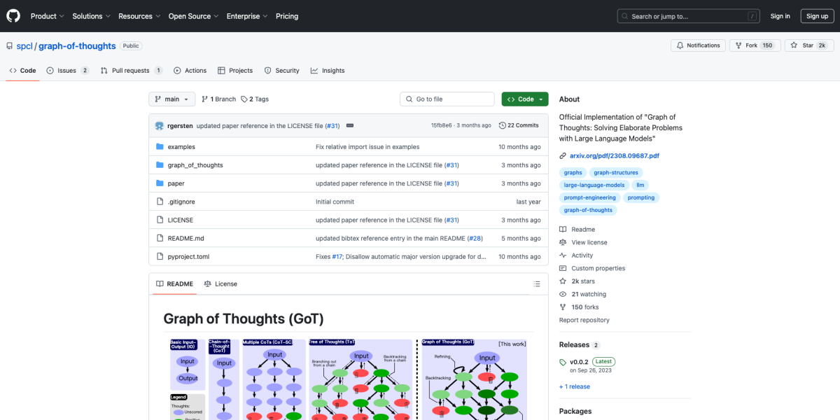Expand the main branch dropdown
Screen dimensions: 840x420
coord(171,99)
